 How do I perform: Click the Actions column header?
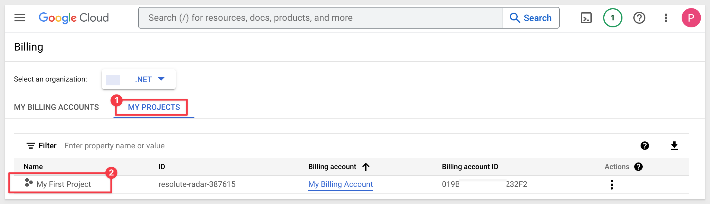point(617,167)
